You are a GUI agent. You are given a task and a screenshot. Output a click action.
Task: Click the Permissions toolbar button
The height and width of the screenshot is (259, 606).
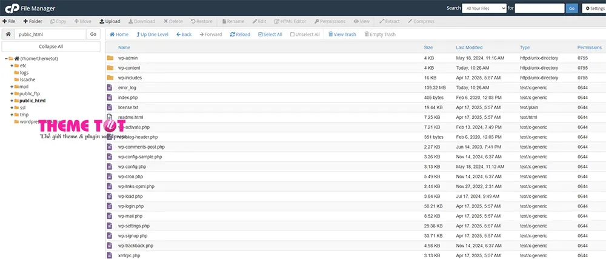coord(330,21)
